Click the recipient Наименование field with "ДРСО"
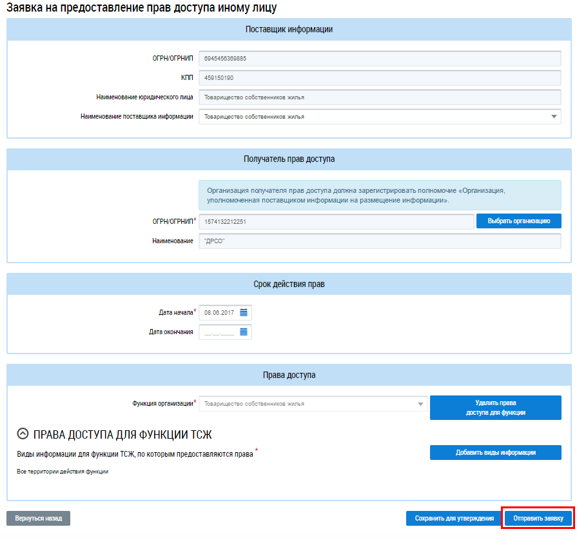Screen dimensions: 577x538 pyautogui.click(x=380, y=241)
